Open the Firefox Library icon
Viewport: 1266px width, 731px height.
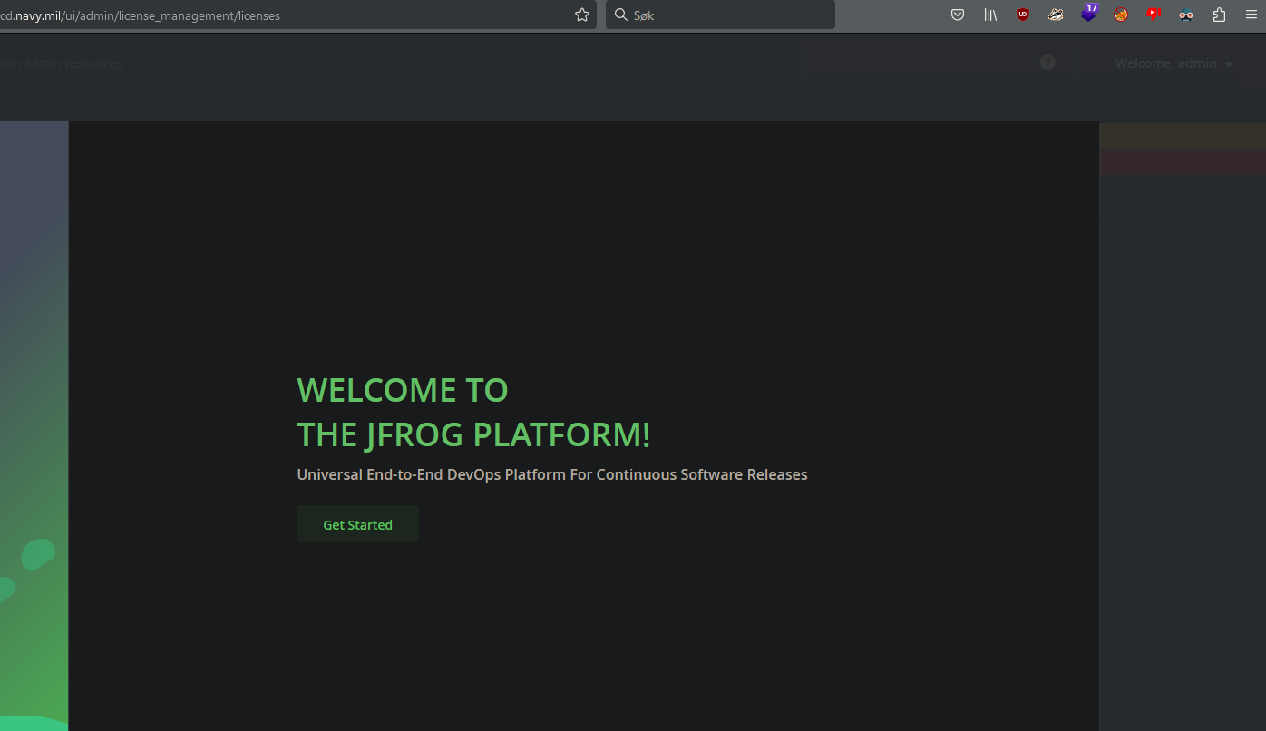990,15
